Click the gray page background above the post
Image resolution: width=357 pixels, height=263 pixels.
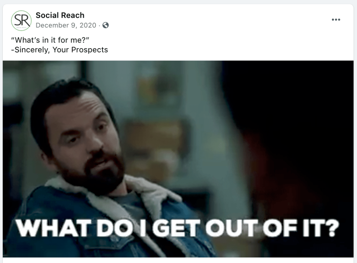[179, 2]
